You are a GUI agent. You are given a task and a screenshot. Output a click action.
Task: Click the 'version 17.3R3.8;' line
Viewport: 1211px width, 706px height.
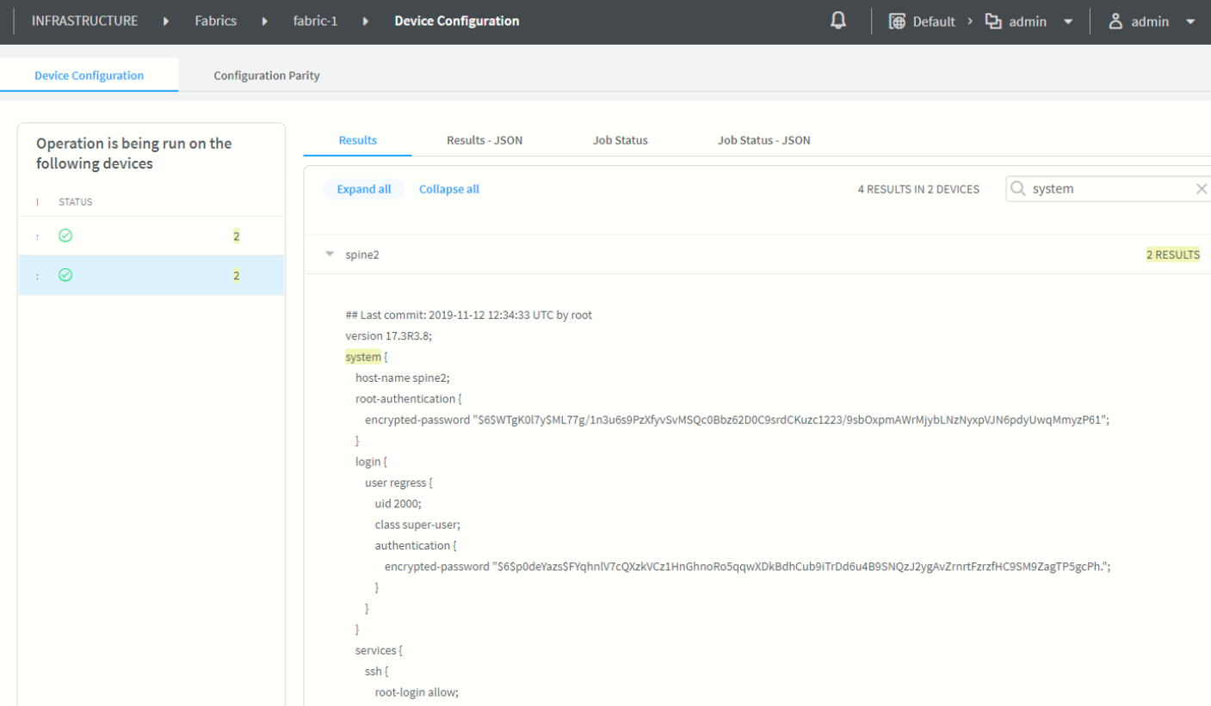389,335
